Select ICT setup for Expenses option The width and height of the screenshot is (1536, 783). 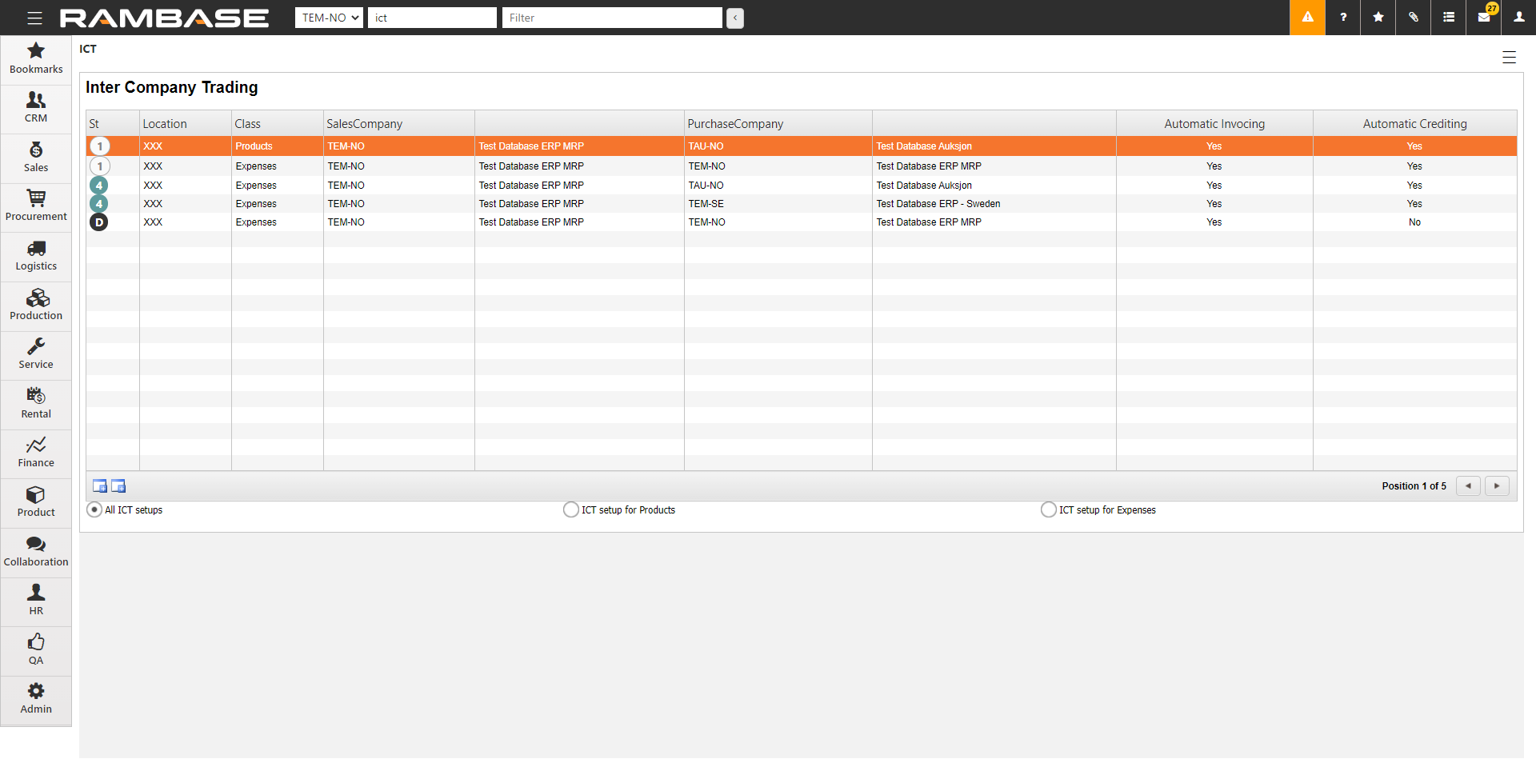1048,510
